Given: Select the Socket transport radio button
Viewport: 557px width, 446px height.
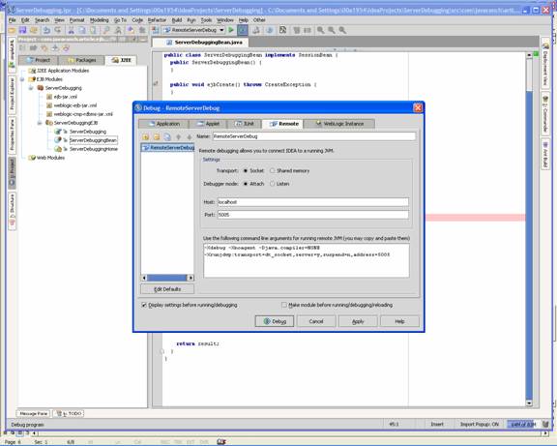Looking at the screenshot, I should pos(246,171).
